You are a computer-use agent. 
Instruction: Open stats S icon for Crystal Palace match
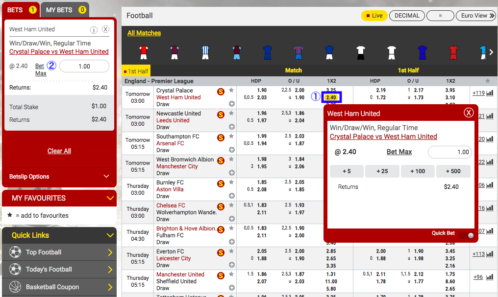pyautogui.click(x=221, y=92)
